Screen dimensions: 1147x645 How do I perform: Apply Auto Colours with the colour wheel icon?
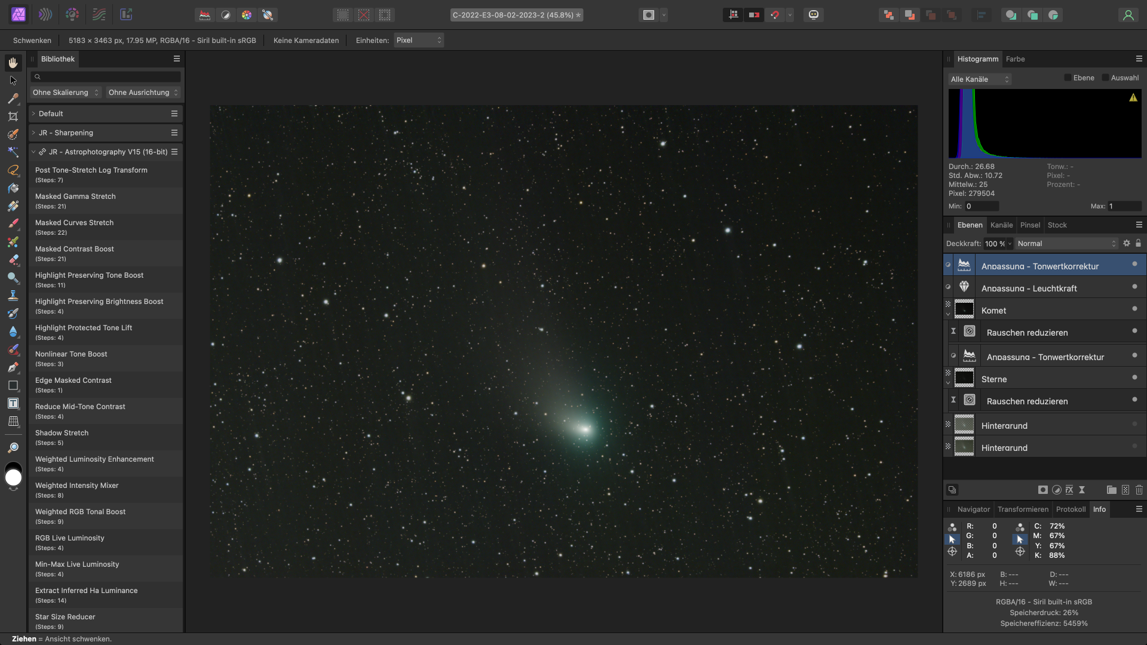pos(247,15)
